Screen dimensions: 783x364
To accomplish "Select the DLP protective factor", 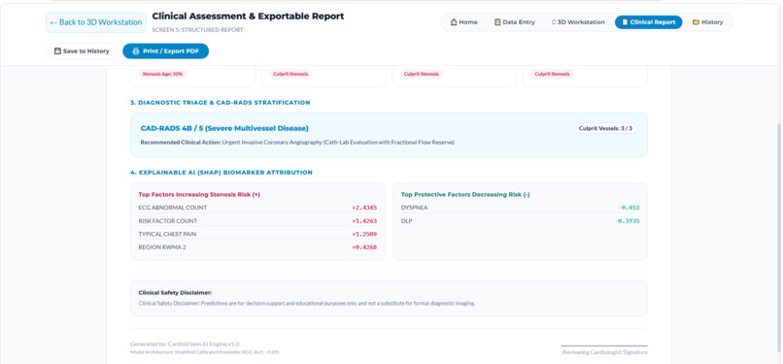I will pyautogui.click(x=520, y=221).
